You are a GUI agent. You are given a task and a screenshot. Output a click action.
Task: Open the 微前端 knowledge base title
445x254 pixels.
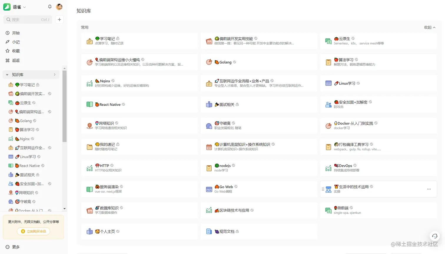341,208
